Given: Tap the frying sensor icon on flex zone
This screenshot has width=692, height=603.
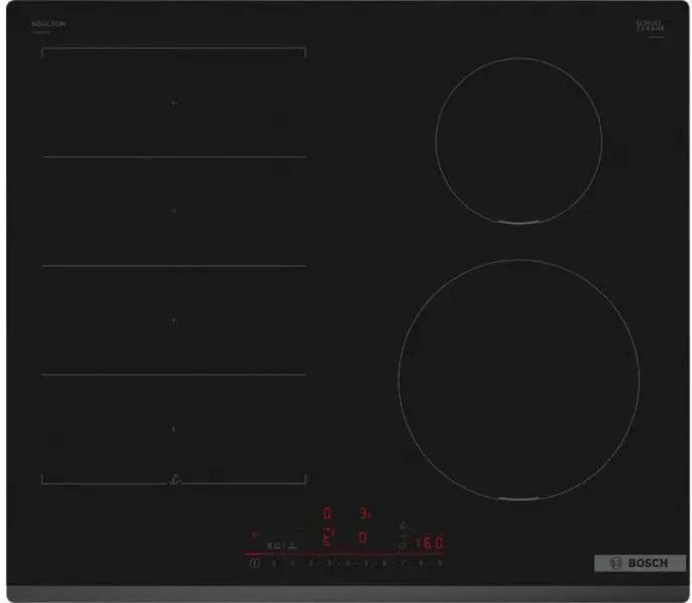Looking at the screenshot, I should click(x=174, y=477).
